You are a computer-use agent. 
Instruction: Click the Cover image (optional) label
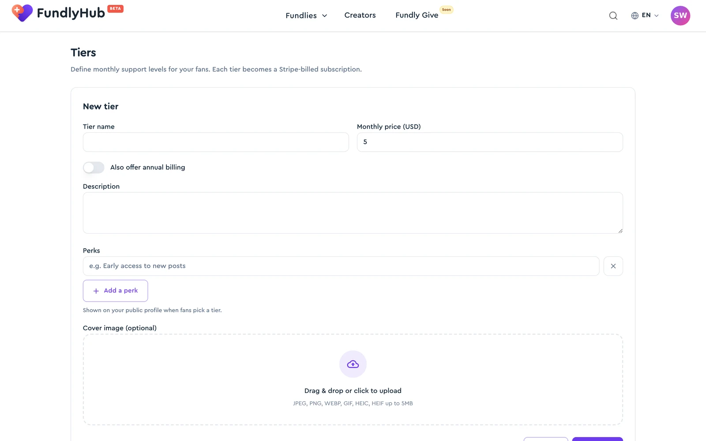click(120, 328)
